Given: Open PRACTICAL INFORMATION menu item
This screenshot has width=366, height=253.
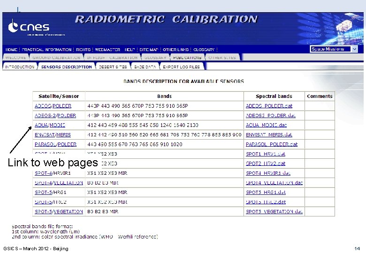Looking at the screenshot, I should (x=46, y=50).
